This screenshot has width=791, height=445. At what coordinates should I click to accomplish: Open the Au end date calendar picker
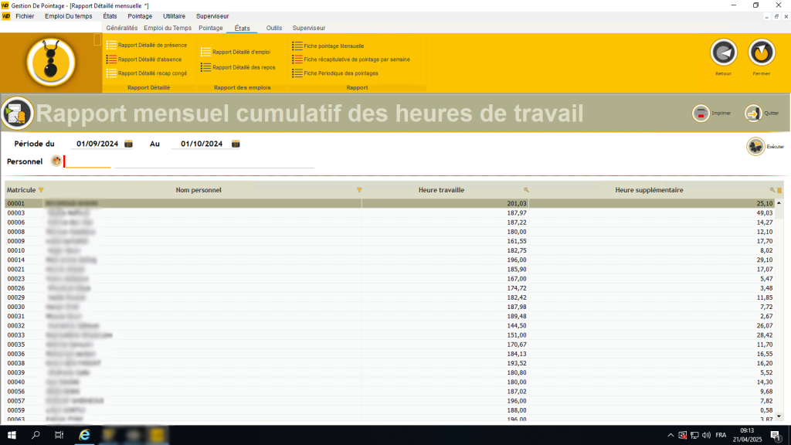pyautogui.click(x=236, y=144)
